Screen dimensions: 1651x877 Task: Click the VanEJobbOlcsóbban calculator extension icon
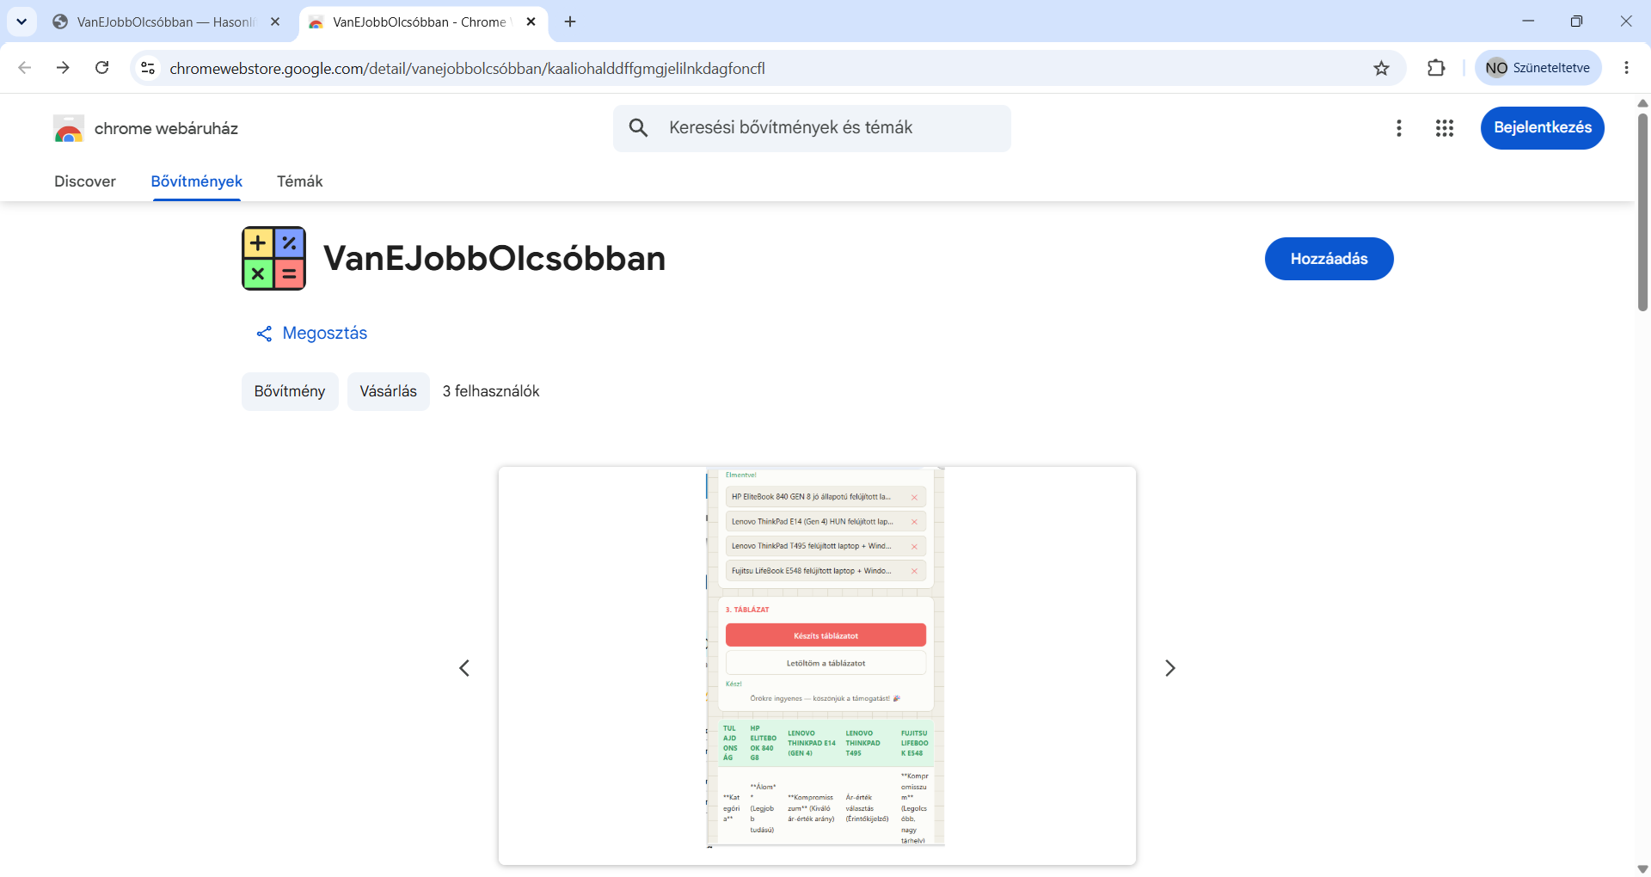(274, 258)
